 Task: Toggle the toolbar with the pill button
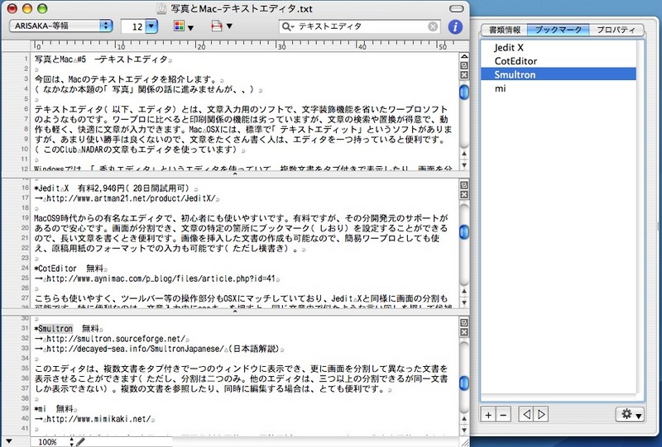457,9
